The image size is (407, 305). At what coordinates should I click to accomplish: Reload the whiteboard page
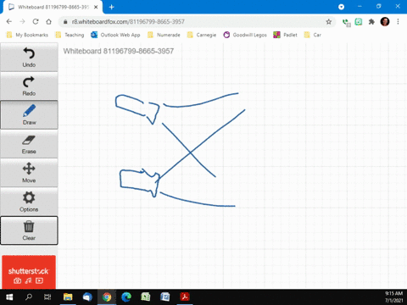pyautogui.click(x=36, y=22)
